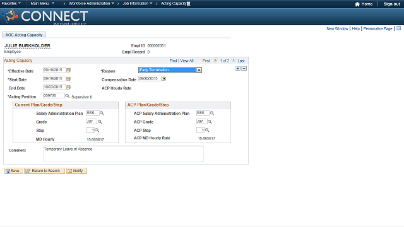This screenshot has width=404, height=227.
Task: Click Acting Capacity breadcrumb icon
Action: tap(189, 4)
